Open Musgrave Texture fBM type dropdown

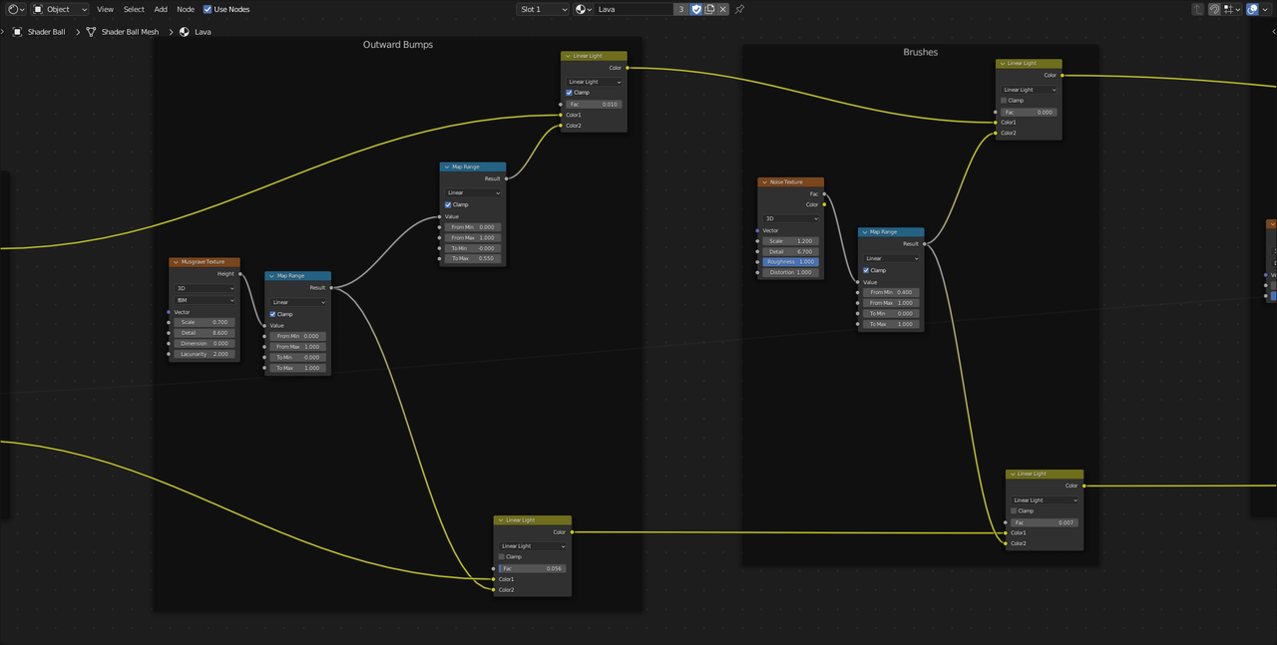205,300
